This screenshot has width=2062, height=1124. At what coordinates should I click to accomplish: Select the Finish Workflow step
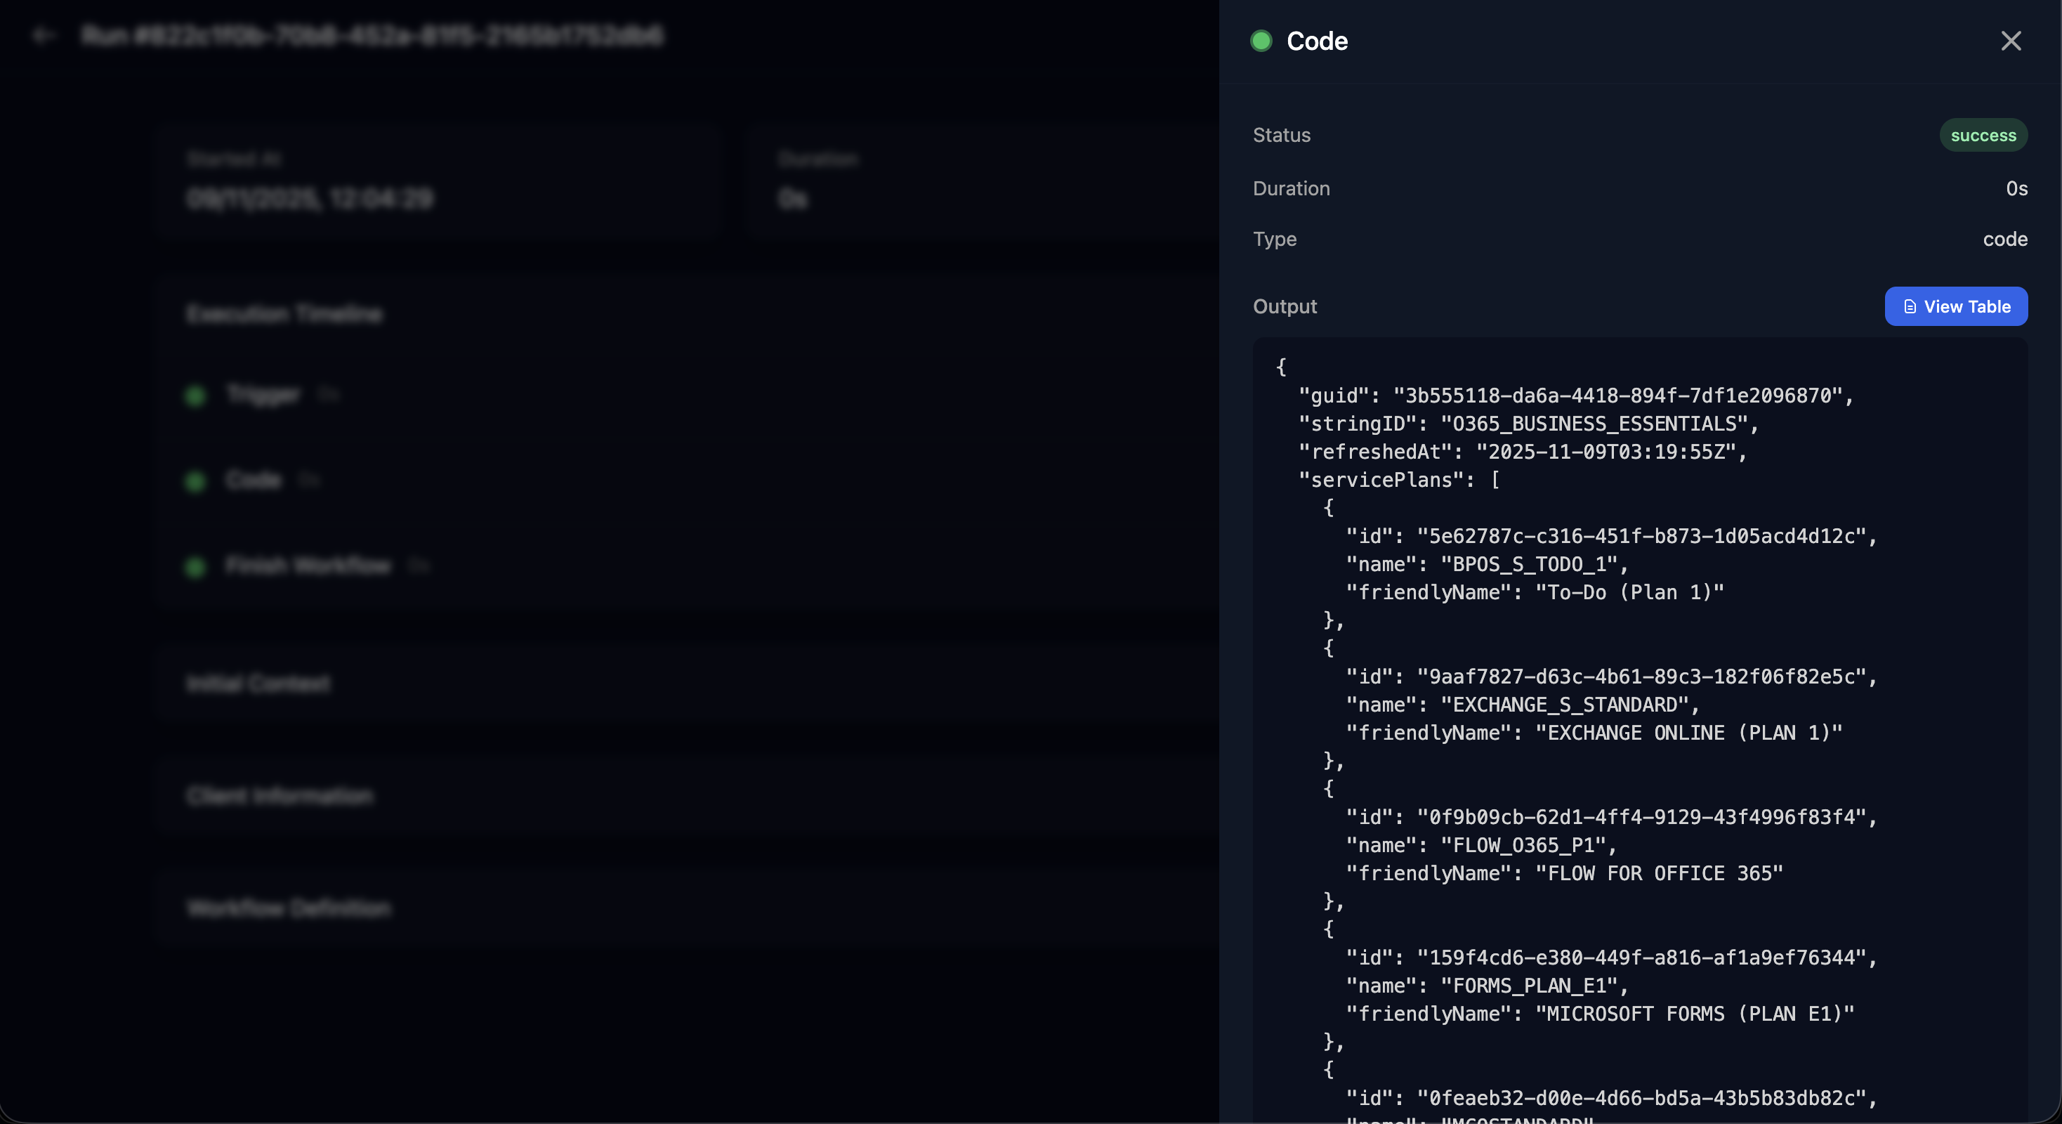coord(308,566)
